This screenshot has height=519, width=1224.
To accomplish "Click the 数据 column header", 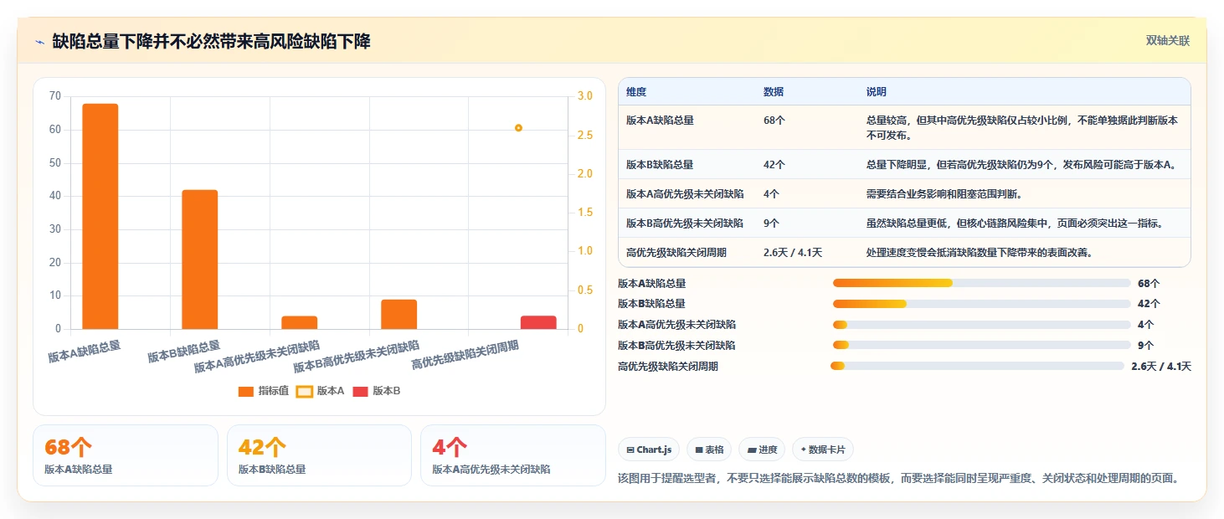I will tap(774, 92).
